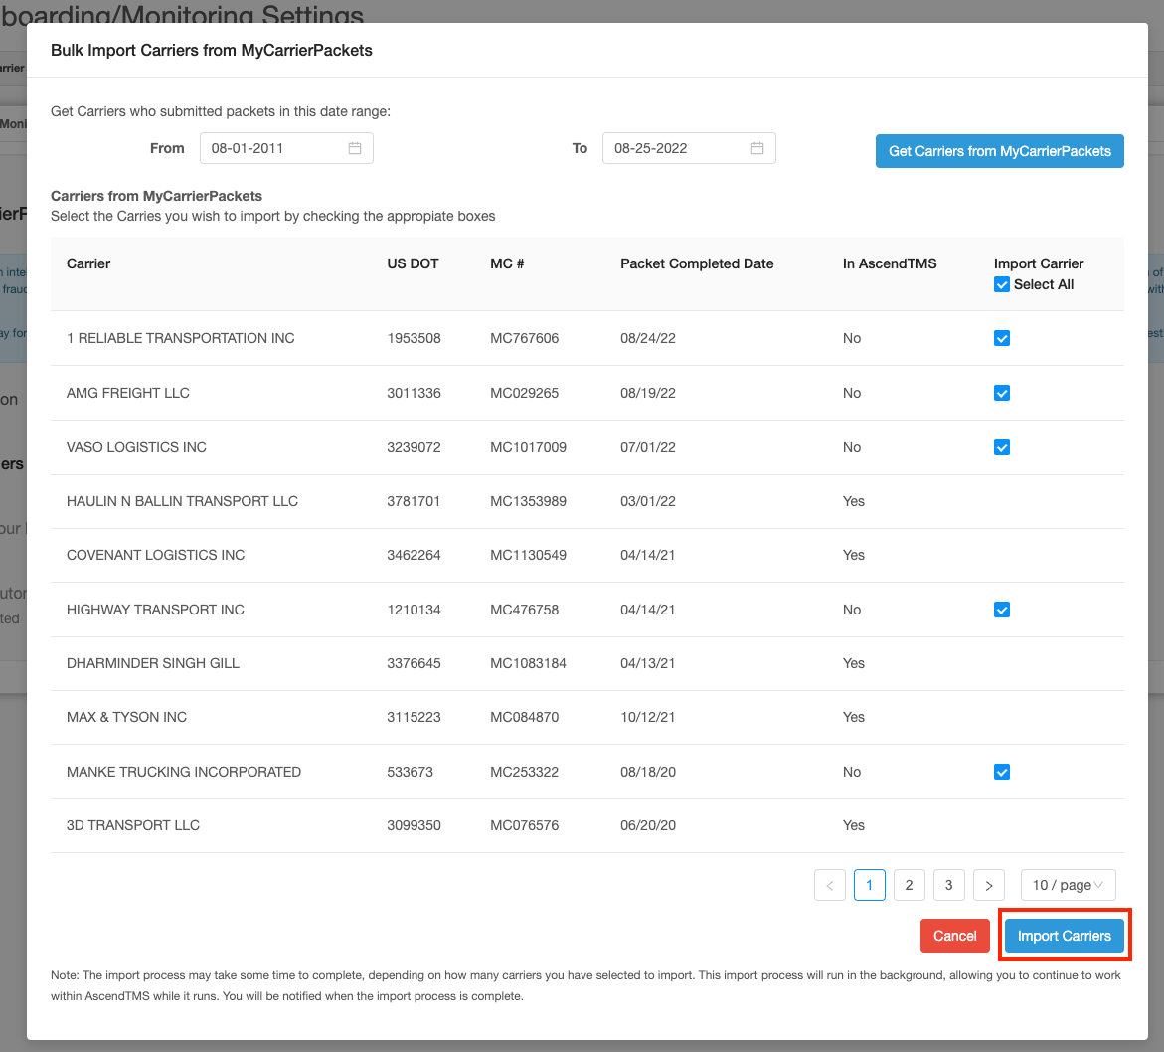Viewport: 1164px width, 1052px height.
Task: Click packet date 08/24/22
Action: [648, 338]
